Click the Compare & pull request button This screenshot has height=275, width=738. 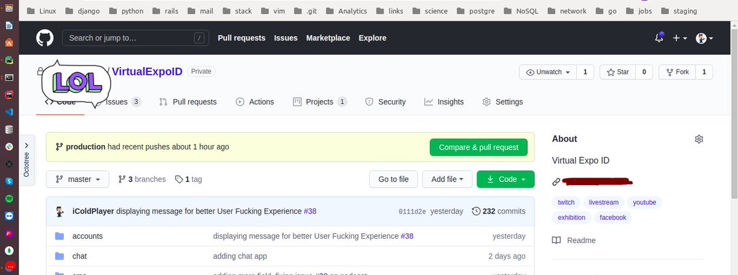478,148
